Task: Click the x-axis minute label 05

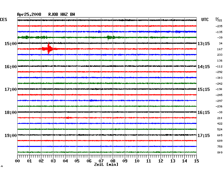Action: click(x=77, y=161)
